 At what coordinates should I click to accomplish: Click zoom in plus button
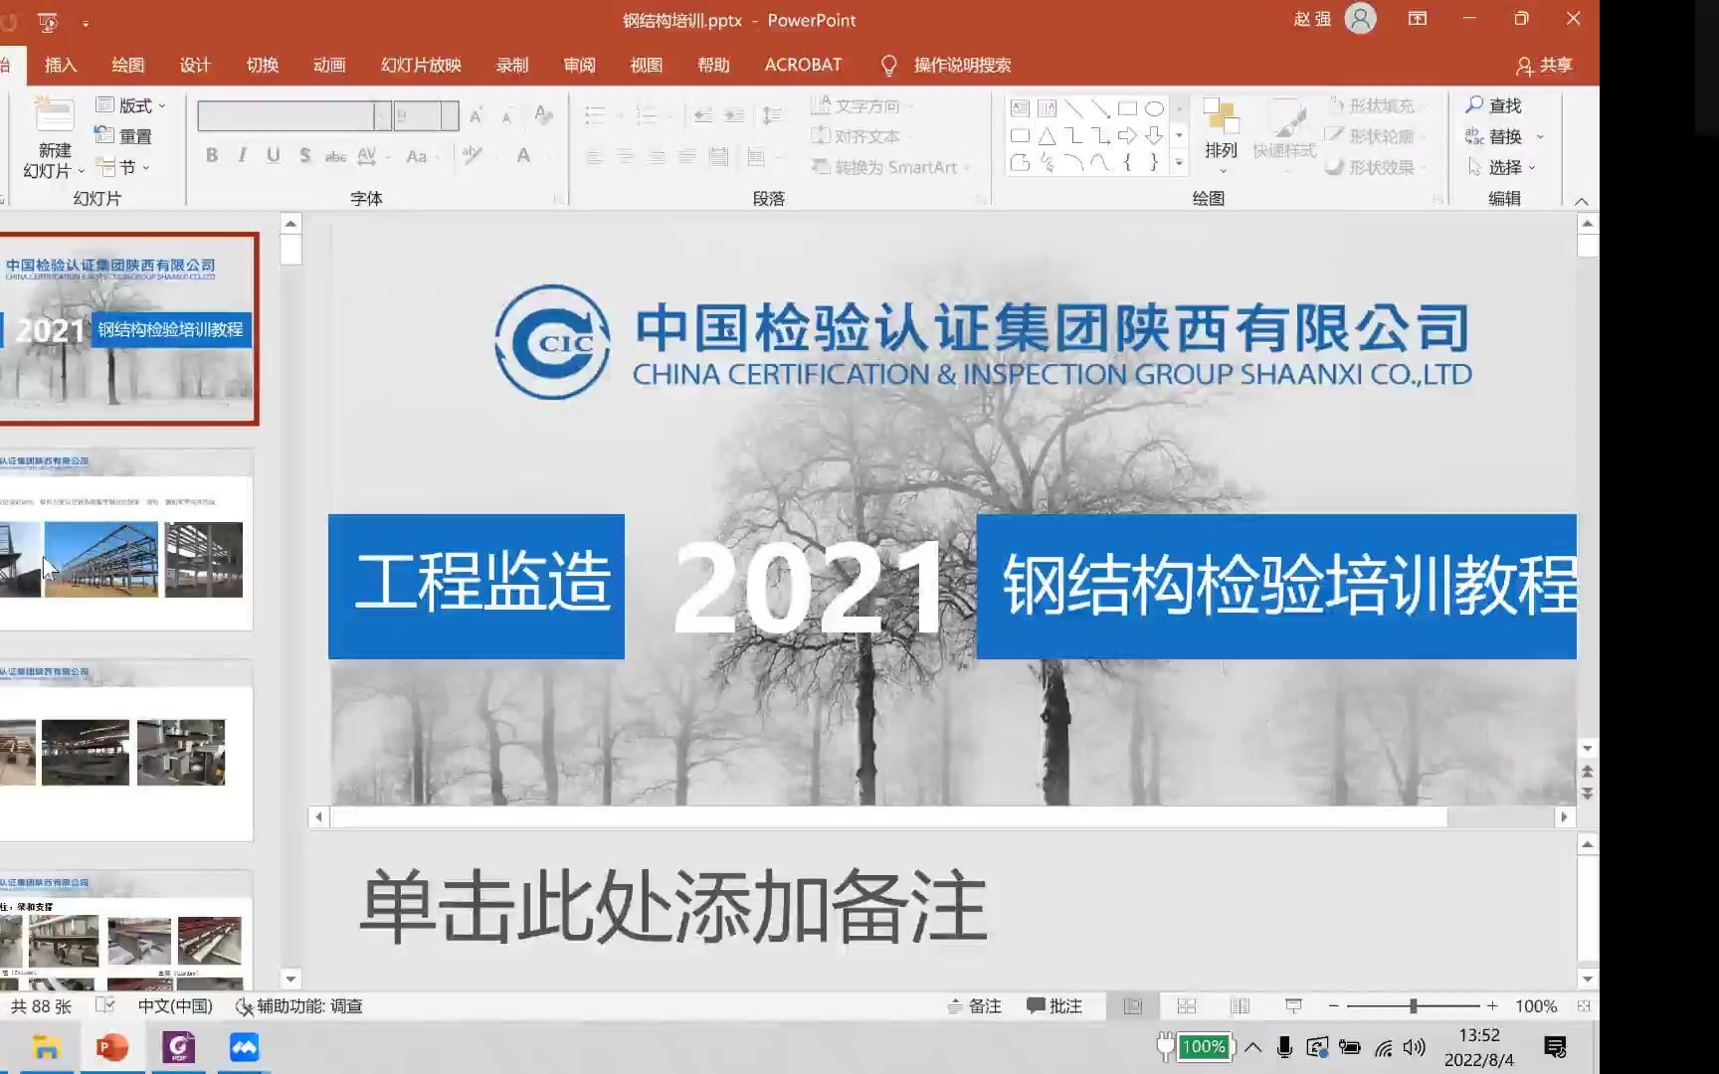[x=1492, y=1006]
